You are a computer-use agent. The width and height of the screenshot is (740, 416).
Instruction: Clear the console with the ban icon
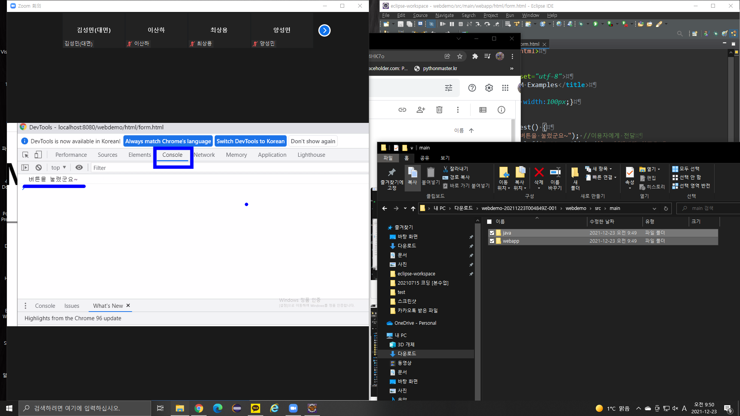(x=39, y=168)
